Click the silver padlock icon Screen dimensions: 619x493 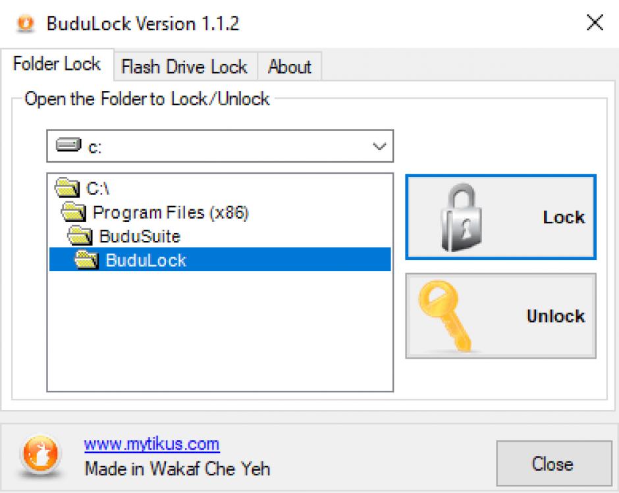point(462,217)
